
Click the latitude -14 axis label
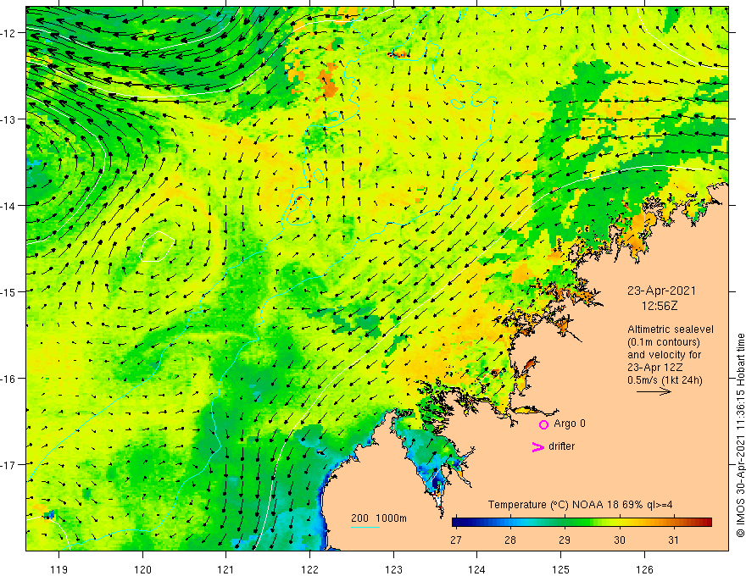coord(8,206)
